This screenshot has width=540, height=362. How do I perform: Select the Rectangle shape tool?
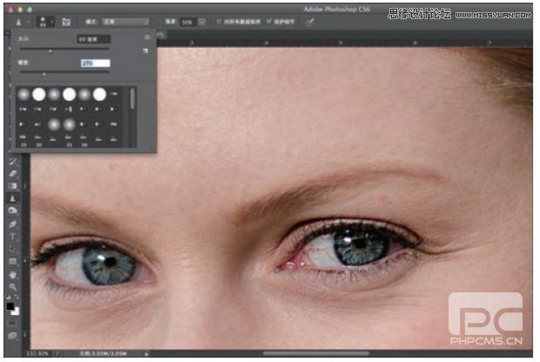13,261
